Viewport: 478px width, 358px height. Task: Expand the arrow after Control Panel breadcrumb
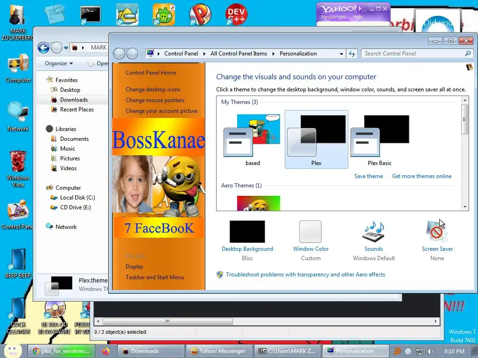pyautogui.click(x=204, y=54)
